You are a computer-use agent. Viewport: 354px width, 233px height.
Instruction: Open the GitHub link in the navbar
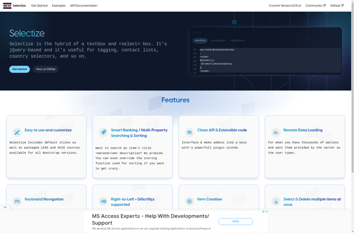click(337, 6)
